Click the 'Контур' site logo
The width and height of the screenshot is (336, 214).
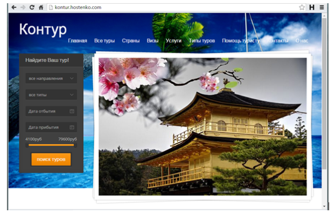click(43, 30)
